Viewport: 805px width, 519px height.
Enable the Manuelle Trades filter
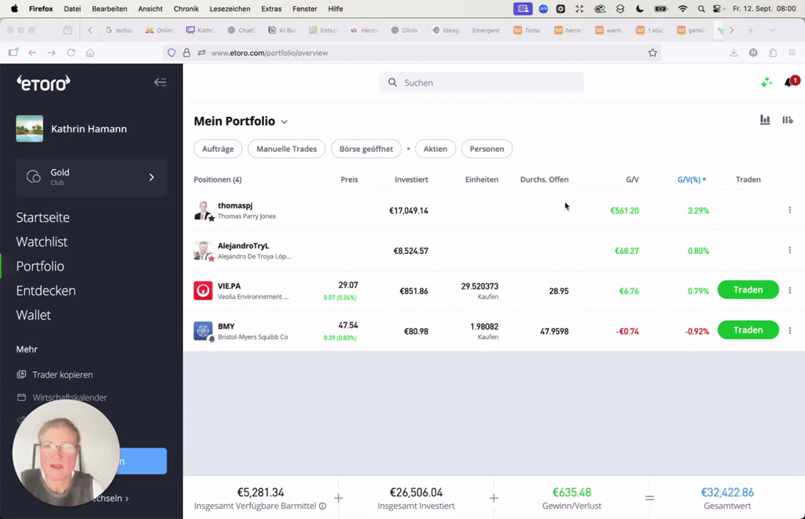(x=286, y=149)
